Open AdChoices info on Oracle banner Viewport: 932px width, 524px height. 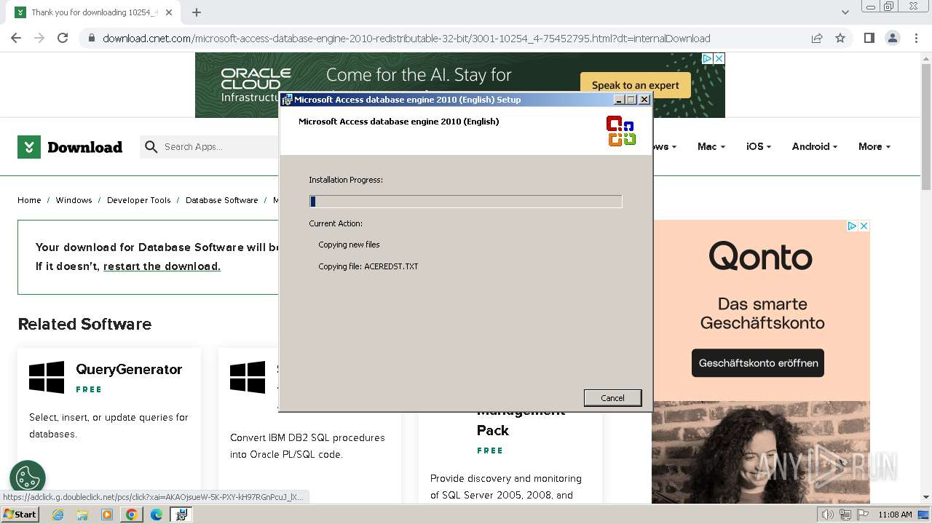coord(706,58)
